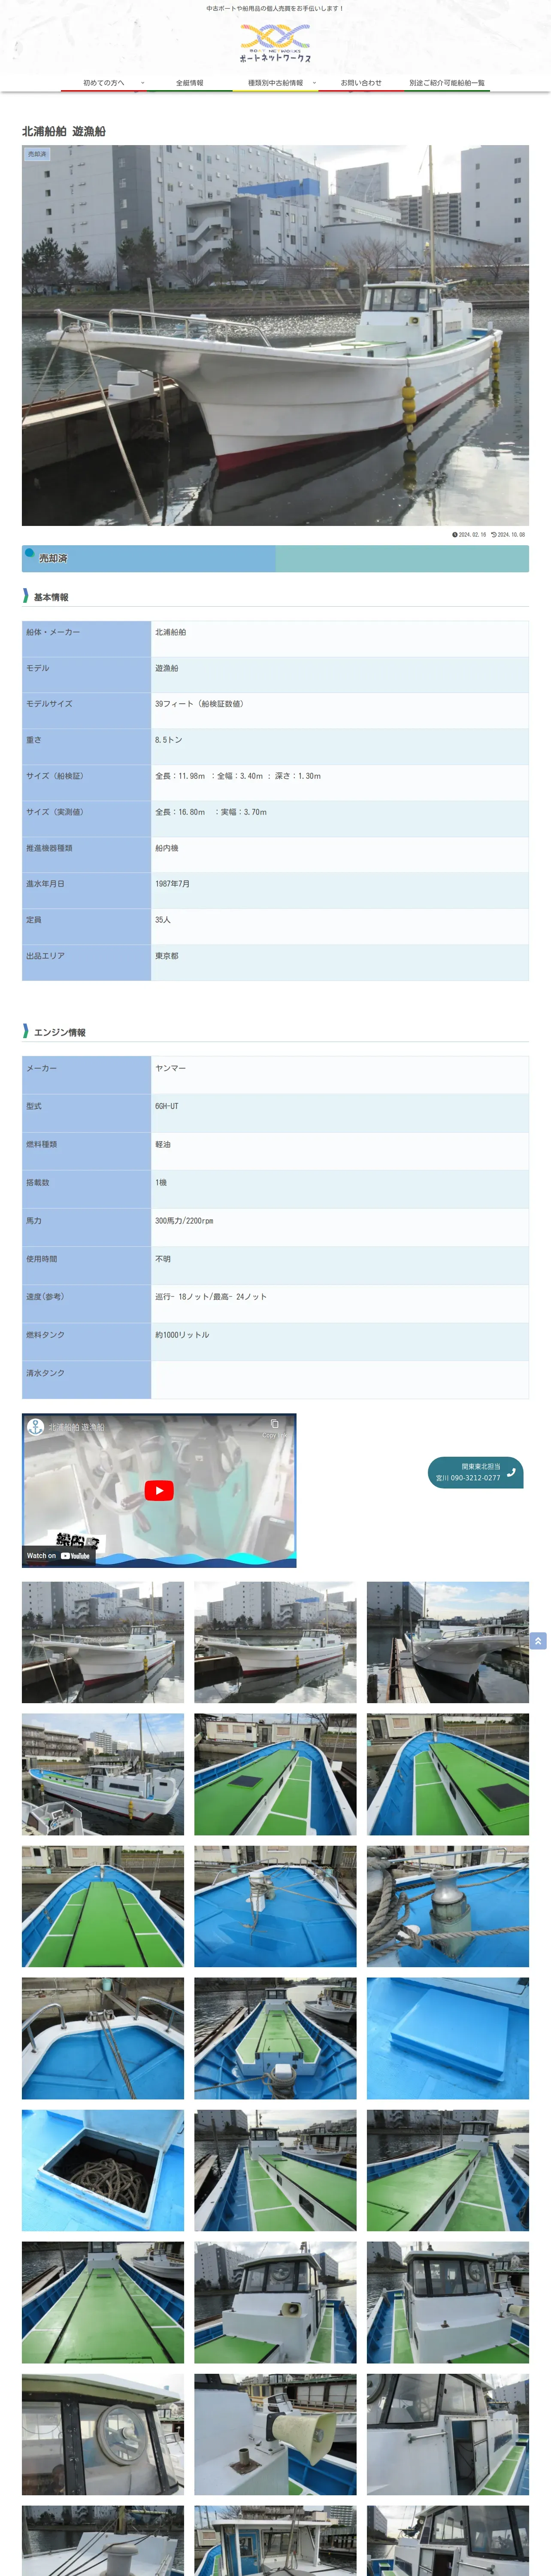Expand the arrow beside 種類別中古船情報

314,83
